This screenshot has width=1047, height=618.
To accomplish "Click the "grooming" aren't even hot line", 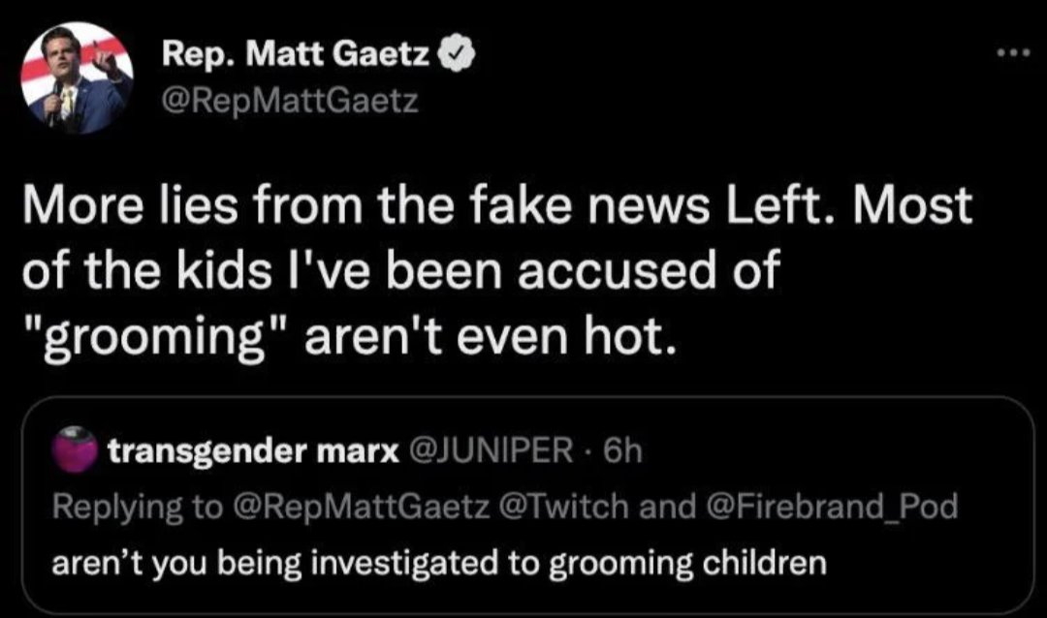I will pos(350,337).
